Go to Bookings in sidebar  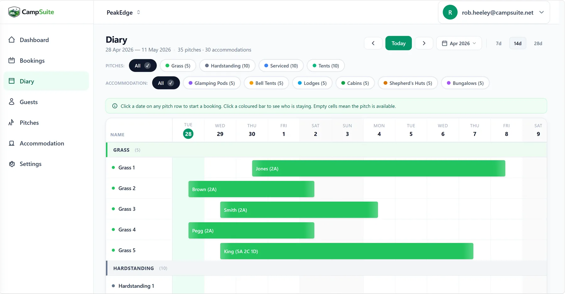pos(46,60)
